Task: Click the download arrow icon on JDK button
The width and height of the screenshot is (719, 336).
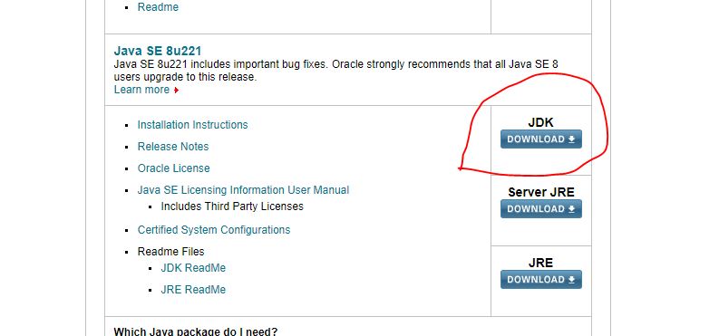Action: point(571,139)
